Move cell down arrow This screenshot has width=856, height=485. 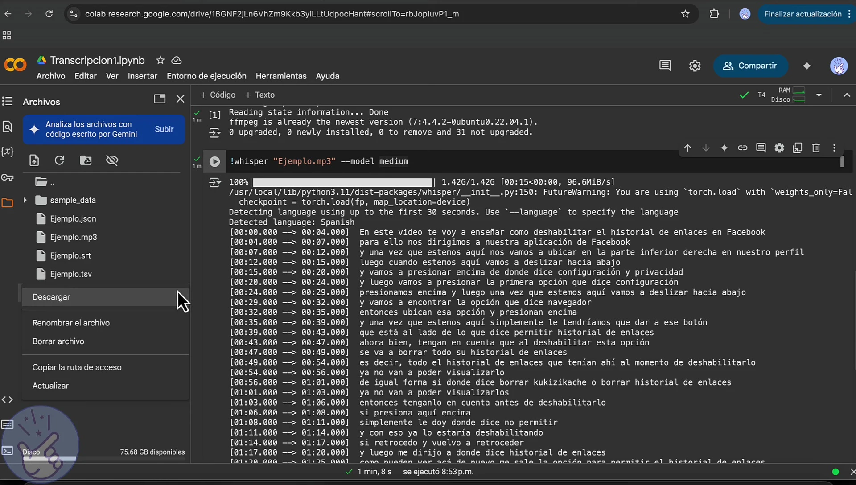coord(706,148)
